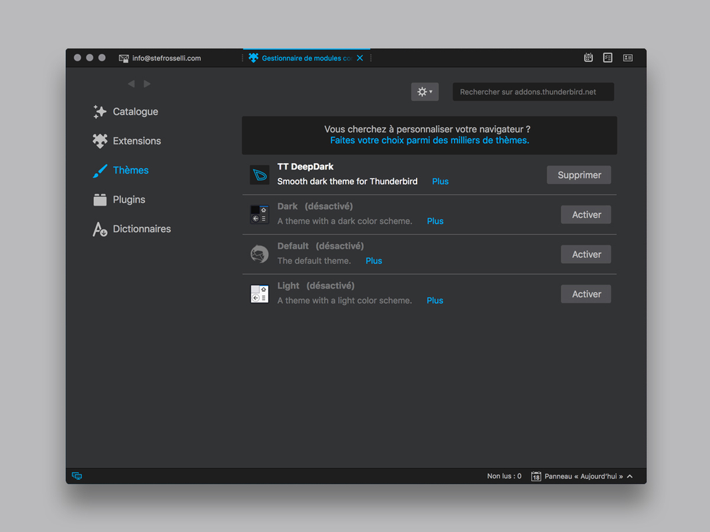This screenshot has width=710, height=532.
Task: Click 'A theme with a light color scheme.' text
Action: coord(345,301)
